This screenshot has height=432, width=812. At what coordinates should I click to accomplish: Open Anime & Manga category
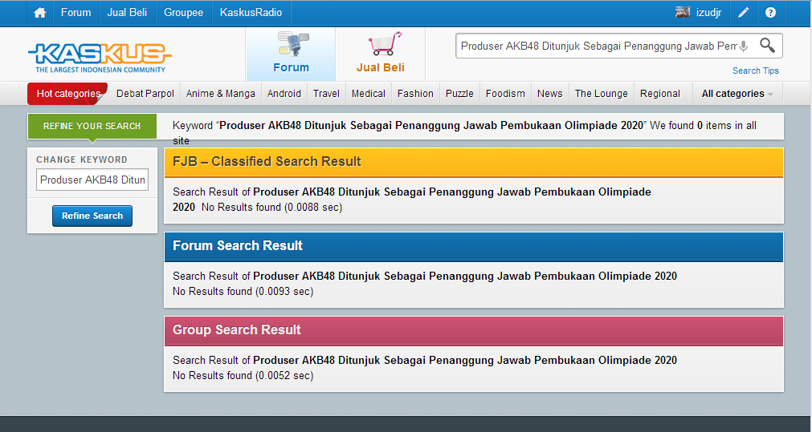point(221,94)
